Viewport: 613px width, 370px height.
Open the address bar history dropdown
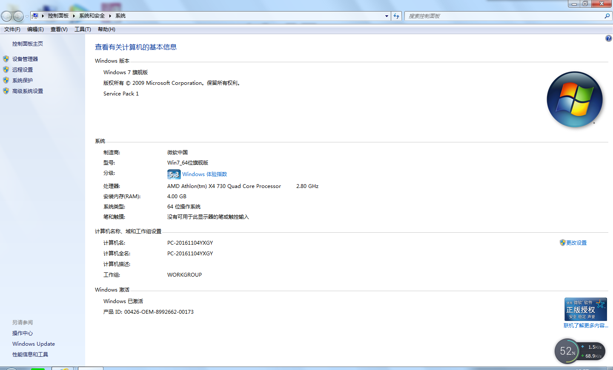coord(387,16)
